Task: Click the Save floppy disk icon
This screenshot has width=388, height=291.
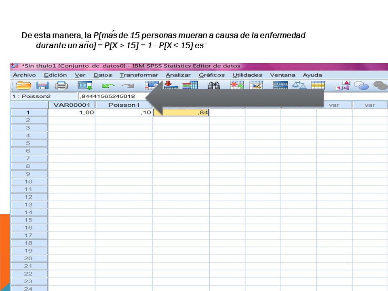Action: pos(42,86)
